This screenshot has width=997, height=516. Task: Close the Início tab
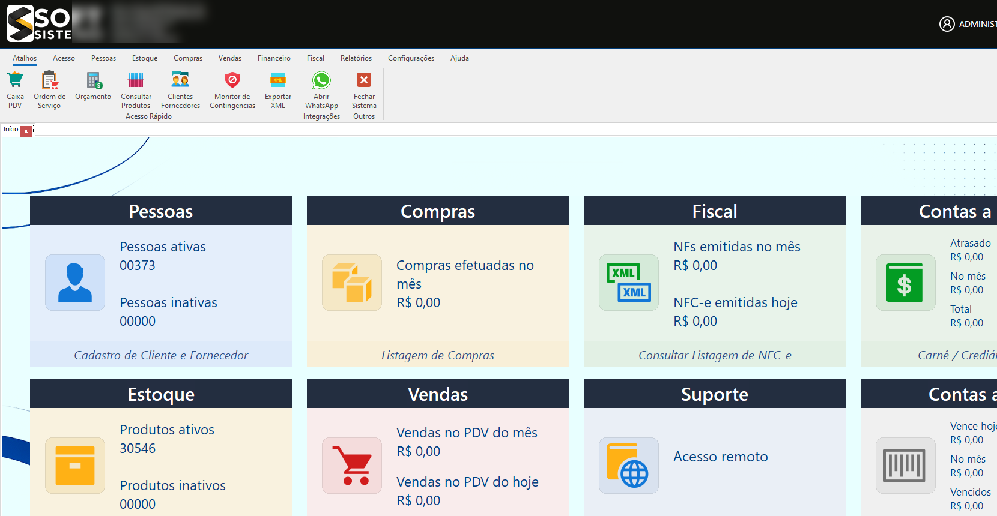(26, 131)
